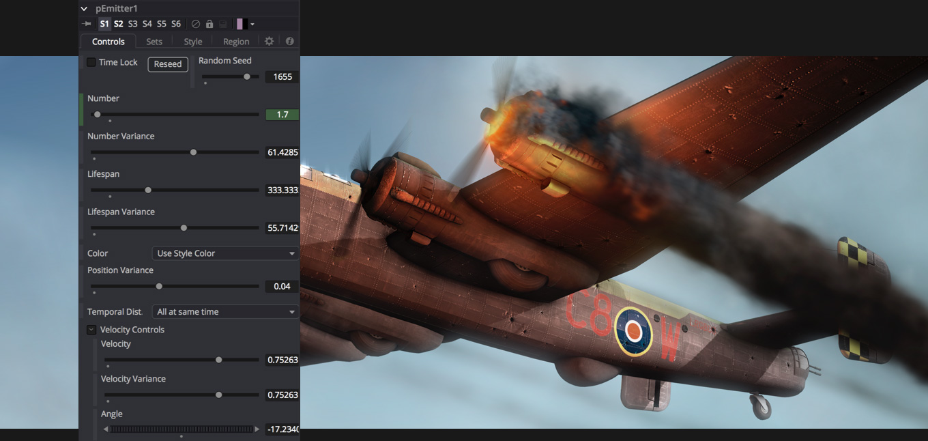The width and height of the screenshot is (928, 441).
Task: Click the Lifespan Variance slider handle
Action: click(x=184, y=227)
